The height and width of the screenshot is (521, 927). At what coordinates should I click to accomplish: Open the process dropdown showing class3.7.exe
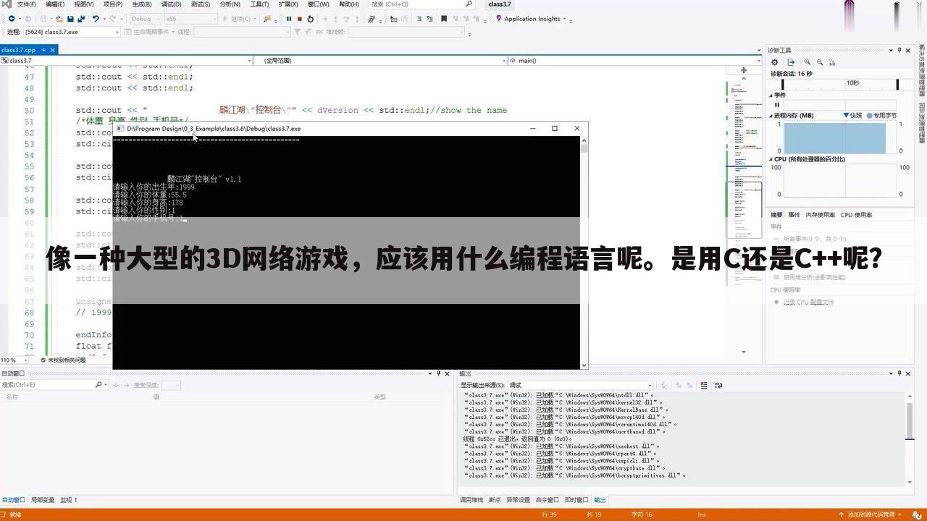tap(71, 32)
